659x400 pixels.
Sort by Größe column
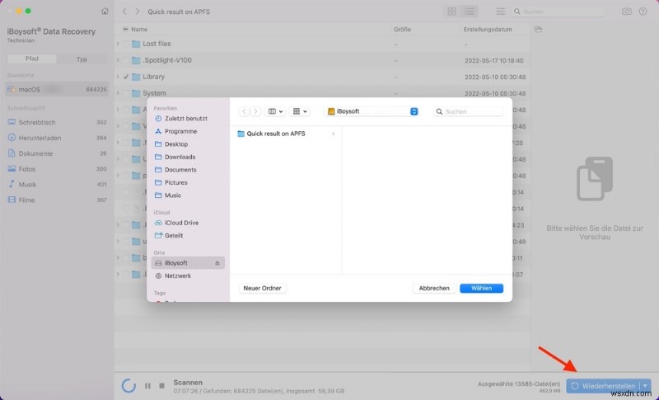[x=402, y=30]
